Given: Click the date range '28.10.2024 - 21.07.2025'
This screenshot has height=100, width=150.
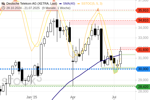Looking at the screenshot, I should (x=23, y=8).
